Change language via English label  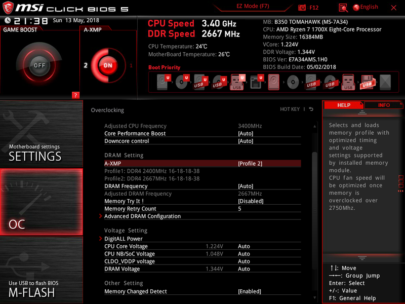(369, 7)
